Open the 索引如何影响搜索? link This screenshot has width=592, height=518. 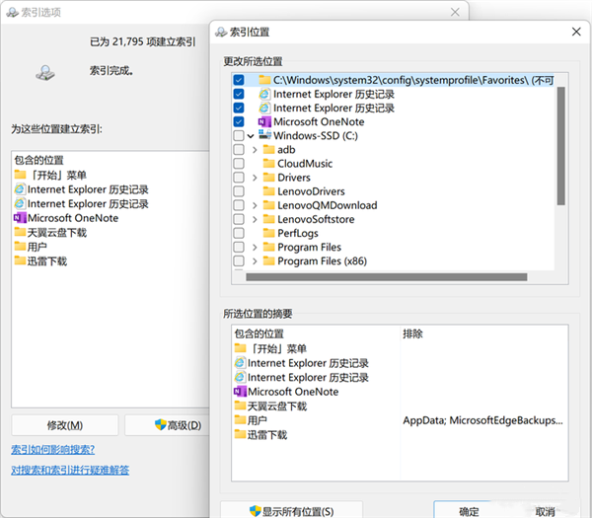pyautogui.click(x=52, y=450)
